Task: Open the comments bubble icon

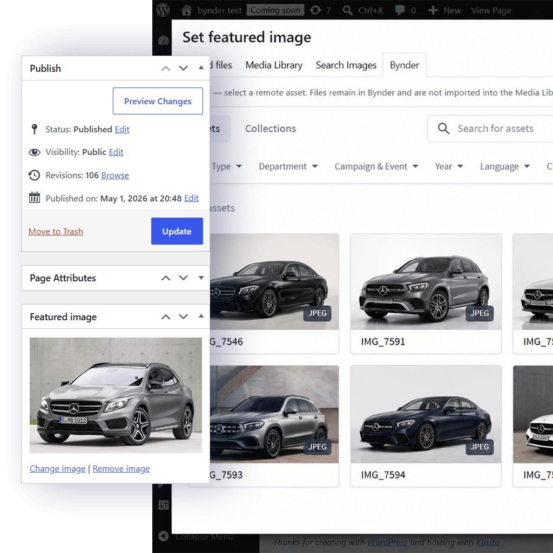Action: pos(400,10)
